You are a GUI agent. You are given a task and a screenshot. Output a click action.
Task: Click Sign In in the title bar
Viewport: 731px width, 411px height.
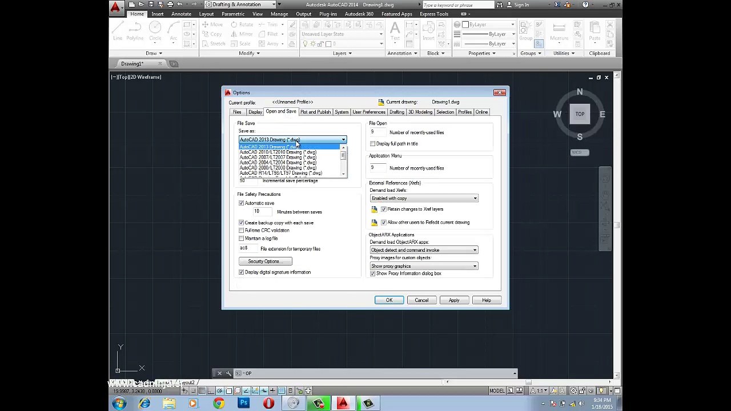pyautogui.click(x=521, y=5)
